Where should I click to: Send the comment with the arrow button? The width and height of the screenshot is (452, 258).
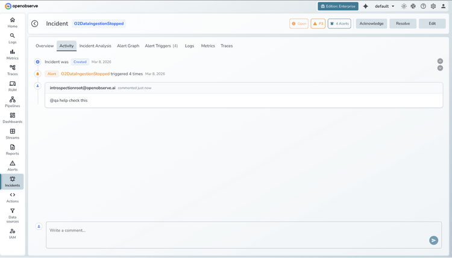[433, 240]
